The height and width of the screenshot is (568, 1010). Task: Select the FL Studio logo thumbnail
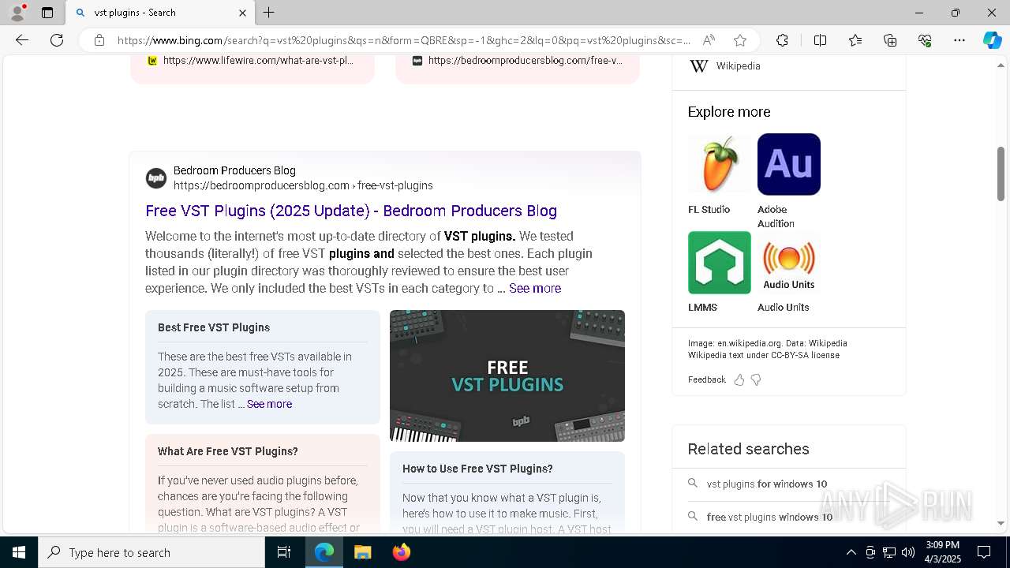click(x=720, y=164)
